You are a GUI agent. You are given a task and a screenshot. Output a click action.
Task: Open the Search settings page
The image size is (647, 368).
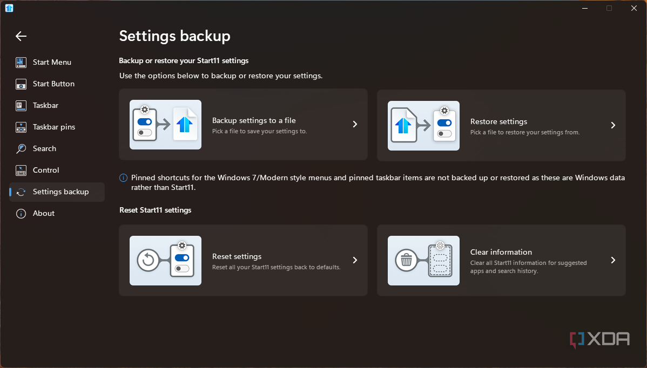pyautogui.click(x=57, y=149)
